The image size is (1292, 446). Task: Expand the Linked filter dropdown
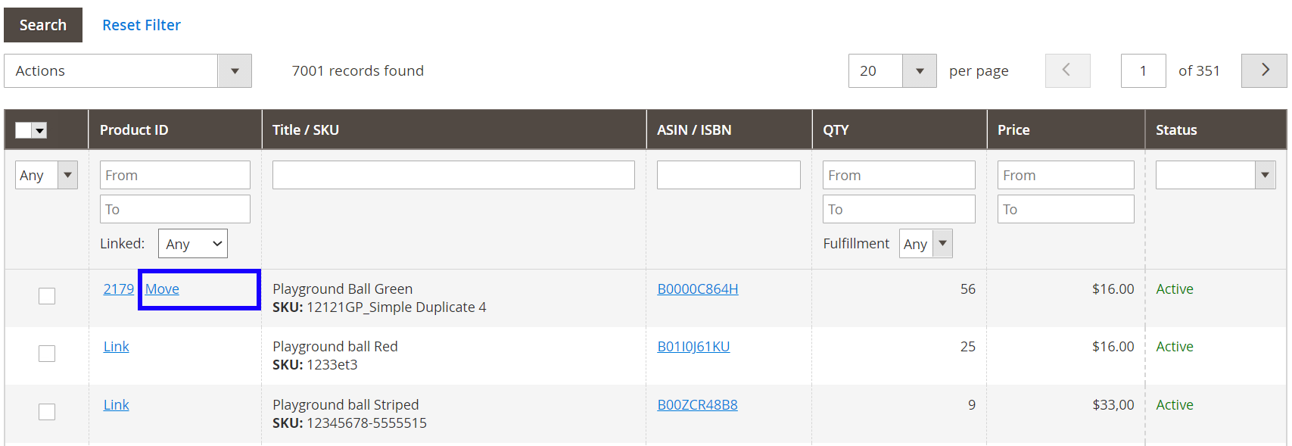point(192,244)
